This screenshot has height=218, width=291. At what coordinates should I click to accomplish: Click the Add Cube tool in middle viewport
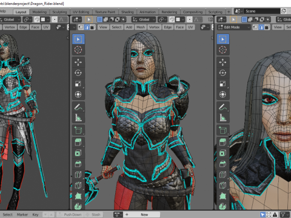click(x=78, y=130)
